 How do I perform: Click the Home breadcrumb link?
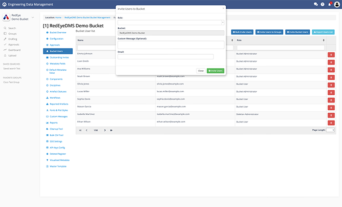[x=58, y=17]
